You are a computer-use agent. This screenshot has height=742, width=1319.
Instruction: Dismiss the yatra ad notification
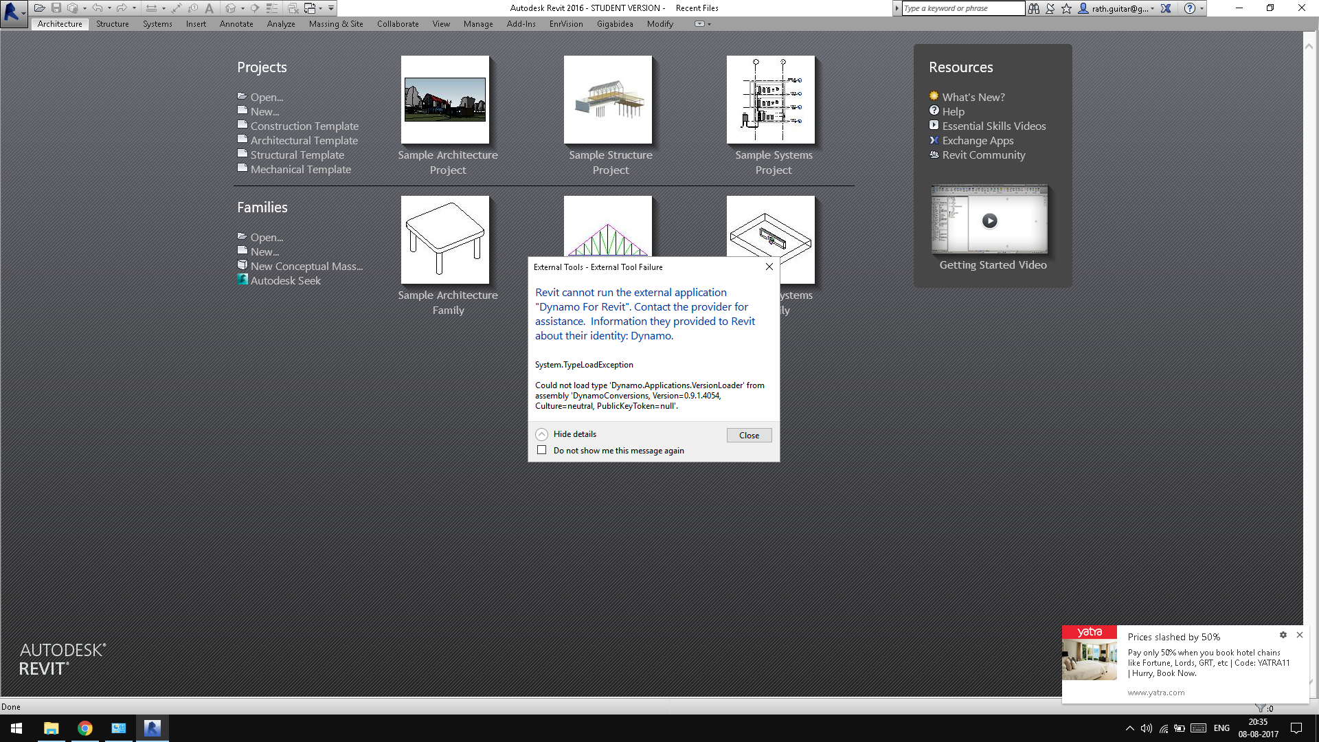pos(1300,635)
